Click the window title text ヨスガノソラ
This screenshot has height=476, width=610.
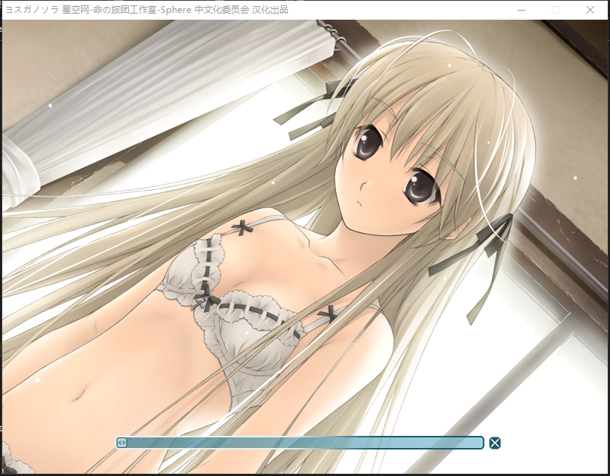click(32, 10)
